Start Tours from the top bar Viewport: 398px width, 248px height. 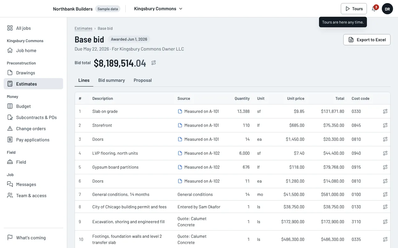[x=354, y=9]
